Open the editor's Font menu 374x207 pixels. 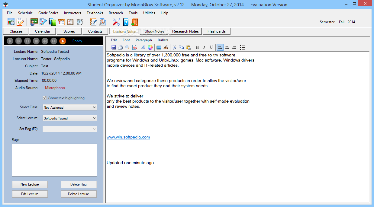click(x=126, y=40)
